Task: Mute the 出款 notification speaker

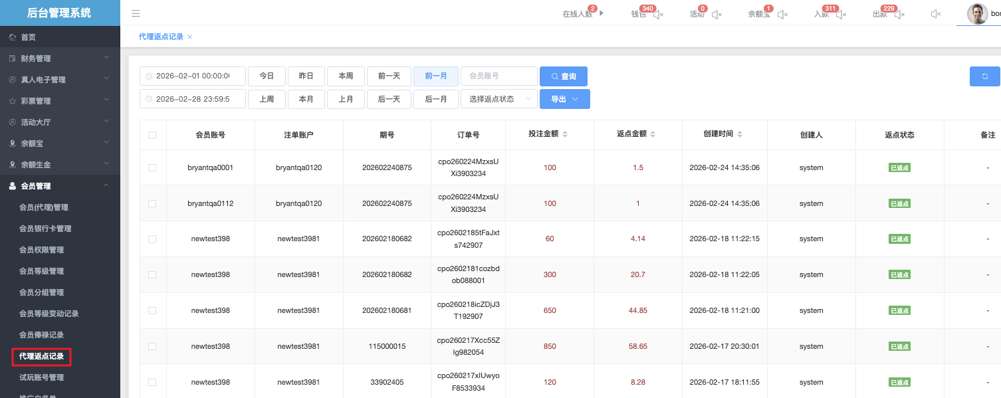Action: [899, 14]
